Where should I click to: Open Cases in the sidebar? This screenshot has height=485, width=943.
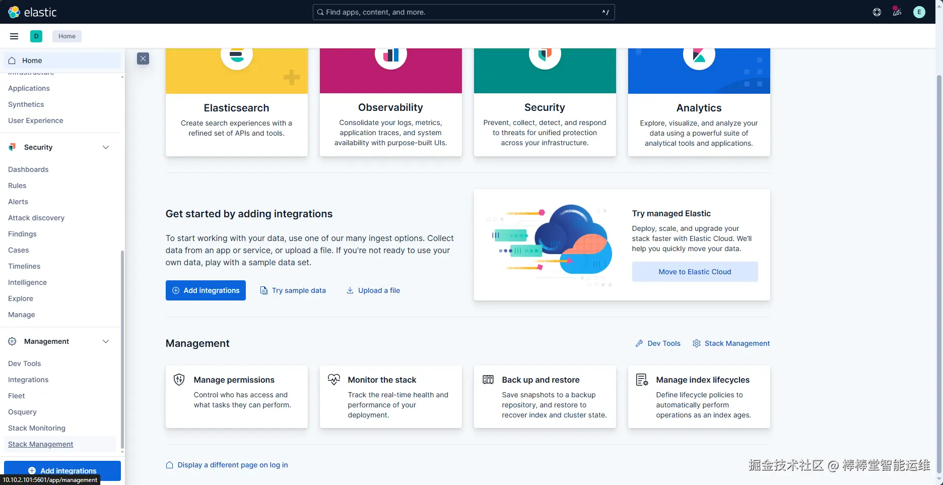19,250
